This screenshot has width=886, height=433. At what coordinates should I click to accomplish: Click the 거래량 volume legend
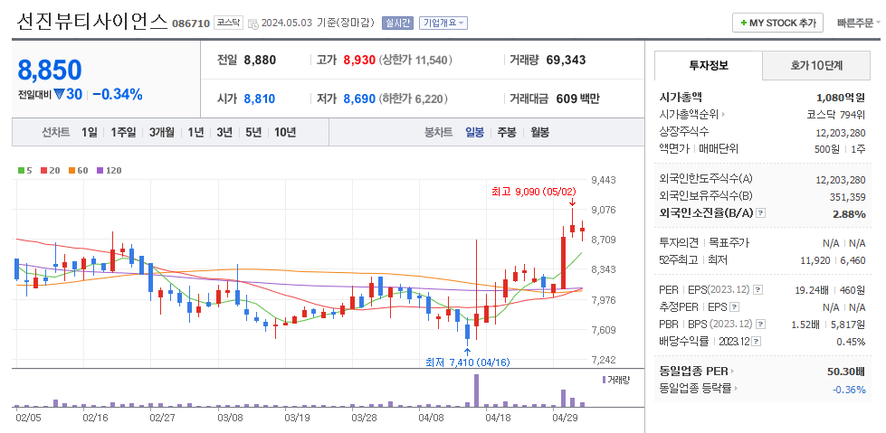(x=616, y=380)
